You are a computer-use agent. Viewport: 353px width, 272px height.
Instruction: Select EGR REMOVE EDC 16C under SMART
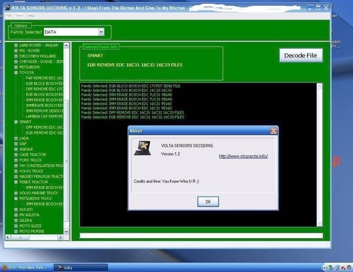pyautogui.click(x=45, y=133)
